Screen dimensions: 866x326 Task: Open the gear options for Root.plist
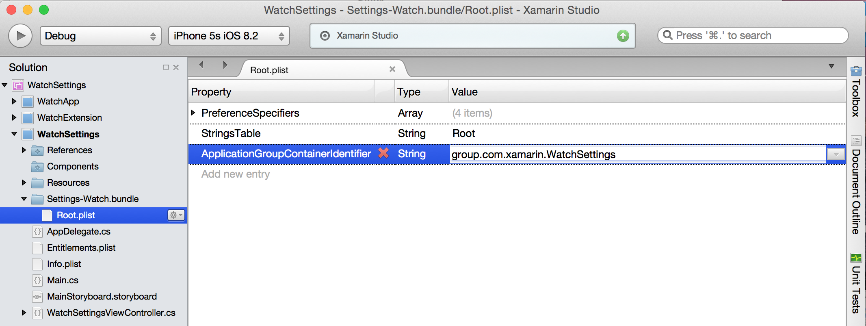pyautogui.click(x=176, y=215)
